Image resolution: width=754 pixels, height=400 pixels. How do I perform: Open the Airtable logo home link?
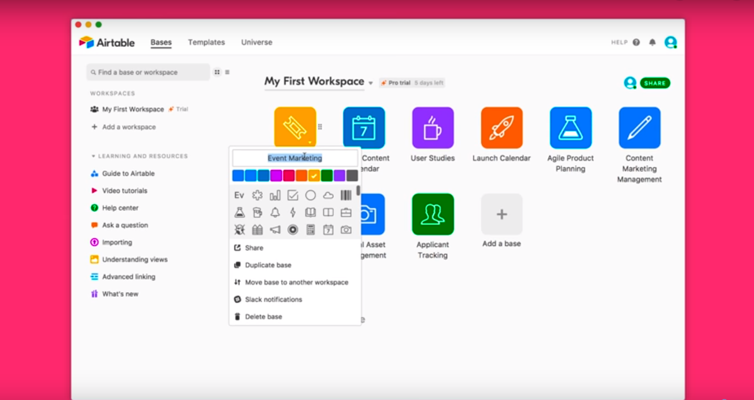(x=107, y=43)
